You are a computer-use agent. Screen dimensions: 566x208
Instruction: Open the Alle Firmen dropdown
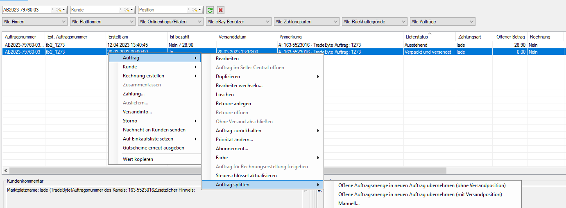click(34, 21)
